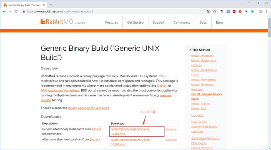This screenshot has height=150, width=271.
Task: Click the page vertical scrollbar thumb
Action: point(269,27)
